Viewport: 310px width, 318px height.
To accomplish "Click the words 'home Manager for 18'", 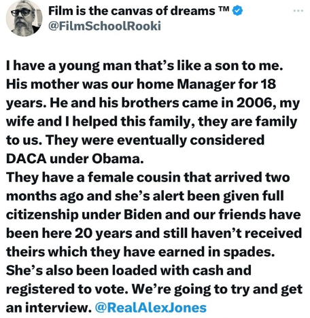I will [x=206, y=84].
